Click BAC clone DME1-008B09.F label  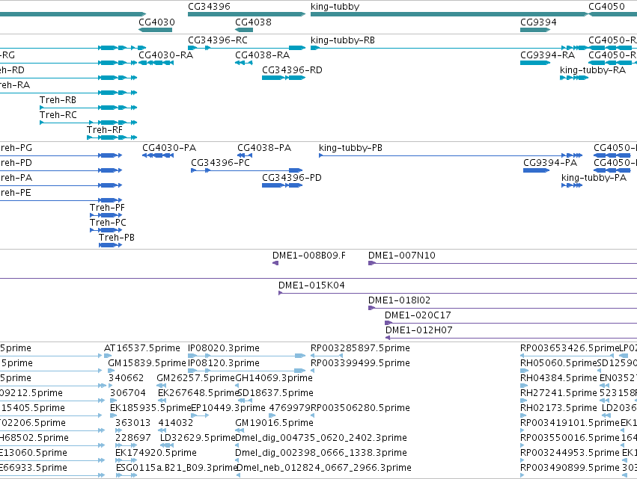(x=308, y=256)
